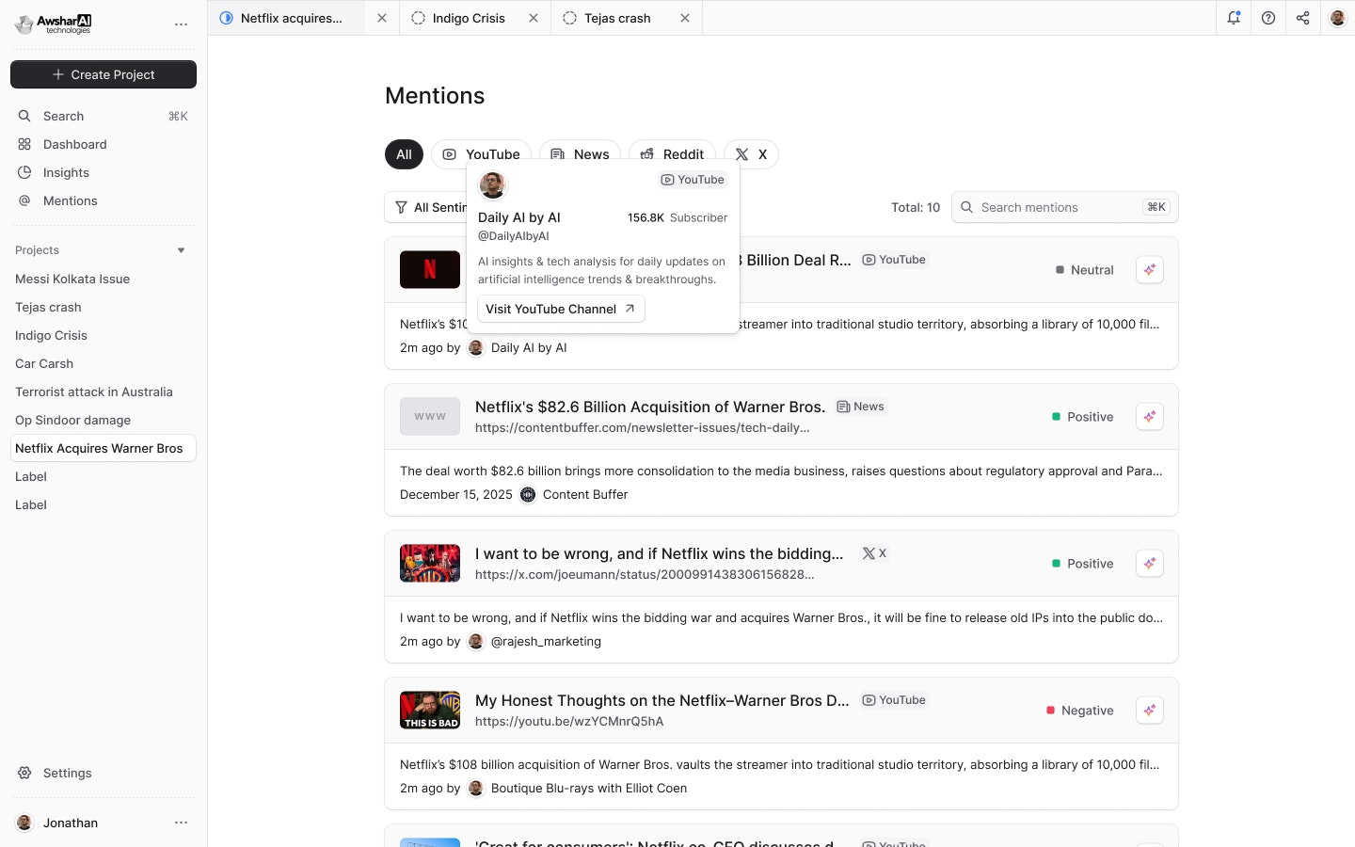Viewport: 1355px width, 847px height.
Task: Open the Car Carsh project
Action: click(x=44, y=363)
